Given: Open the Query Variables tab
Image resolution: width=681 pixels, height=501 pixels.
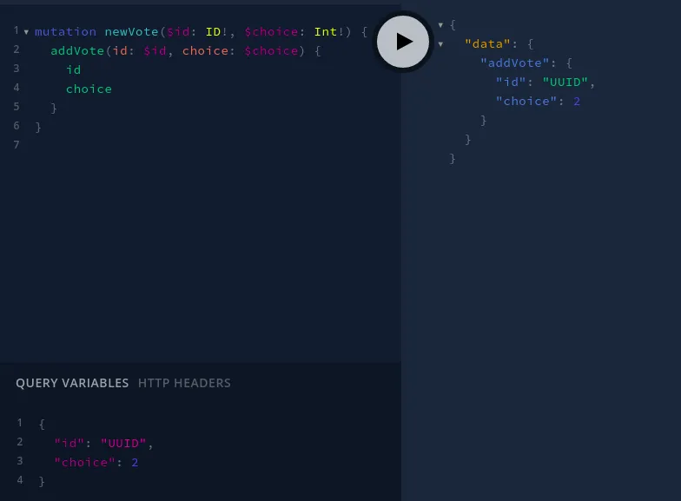Looking at the screenshot, I should [72, 383].
